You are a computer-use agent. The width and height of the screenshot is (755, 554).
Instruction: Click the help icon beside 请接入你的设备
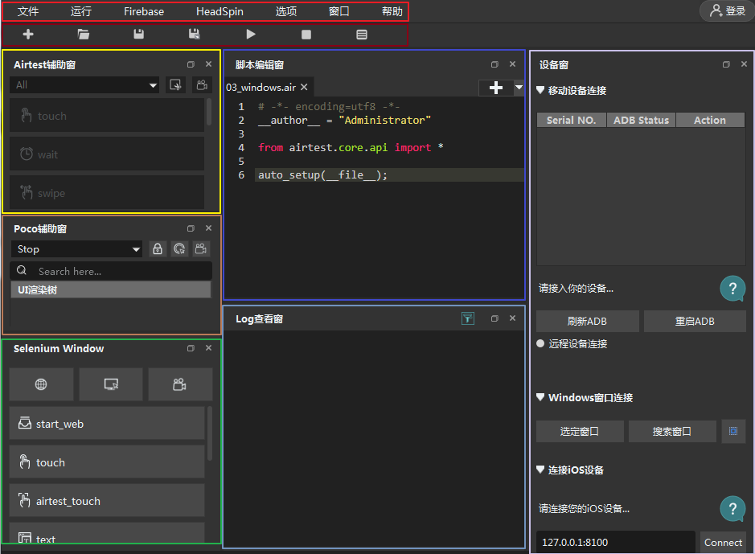pyautogui.click(x=732, y=289)
